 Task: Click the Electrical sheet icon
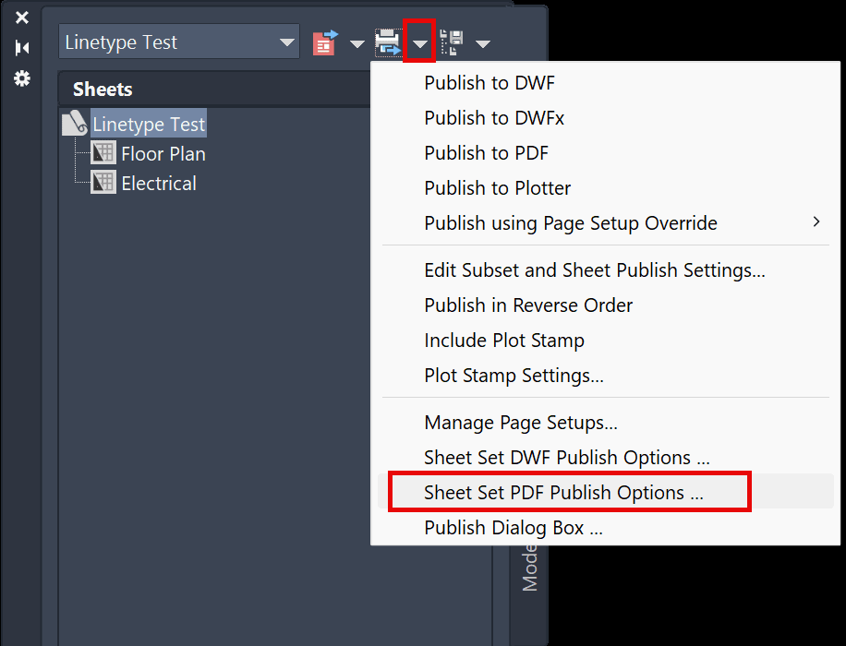tap(103, 183)
